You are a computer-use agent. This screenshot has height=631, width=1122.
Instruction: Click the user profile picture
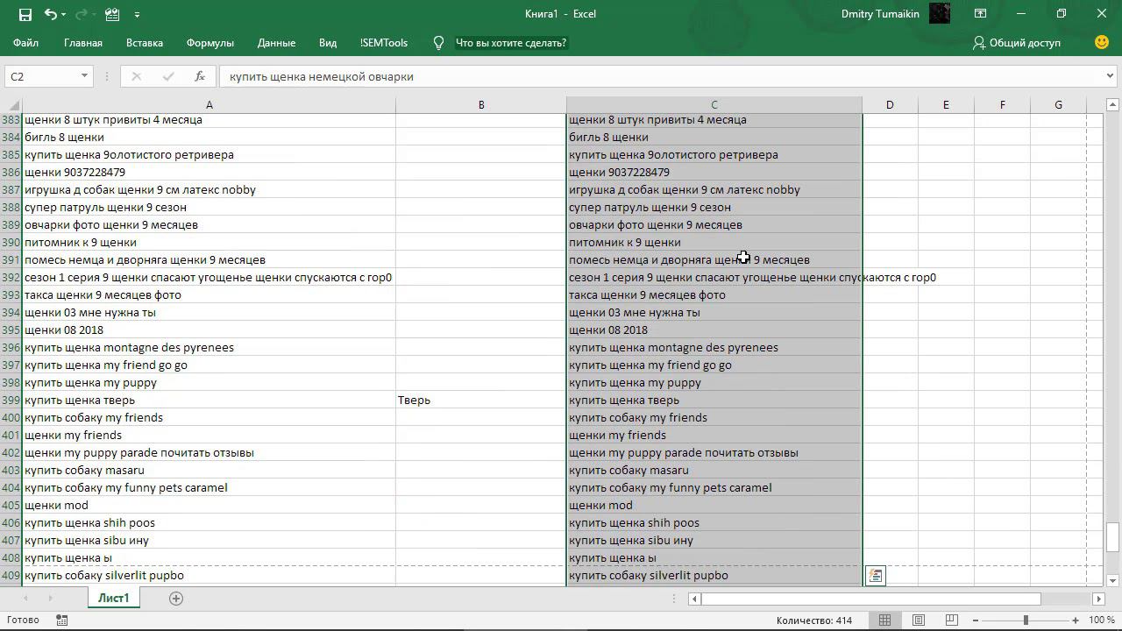tap(940, 13)
